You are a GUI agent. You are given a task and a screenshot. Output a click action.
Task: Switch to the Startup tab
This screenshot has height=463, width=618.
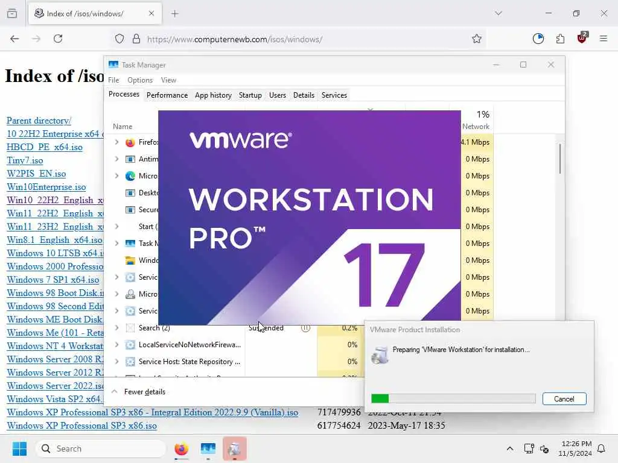pyautogui.click(x=250, y=95)
